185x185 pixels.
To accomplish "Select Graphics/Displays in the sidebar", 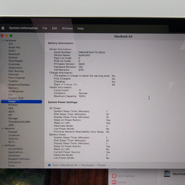I will tap(19, 84).
